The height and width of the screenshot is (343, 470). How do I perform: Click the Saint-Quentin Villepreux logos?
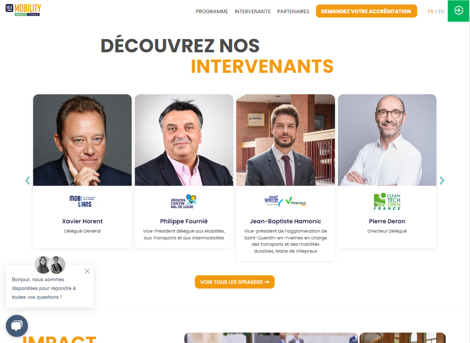(x=285, y=201)
